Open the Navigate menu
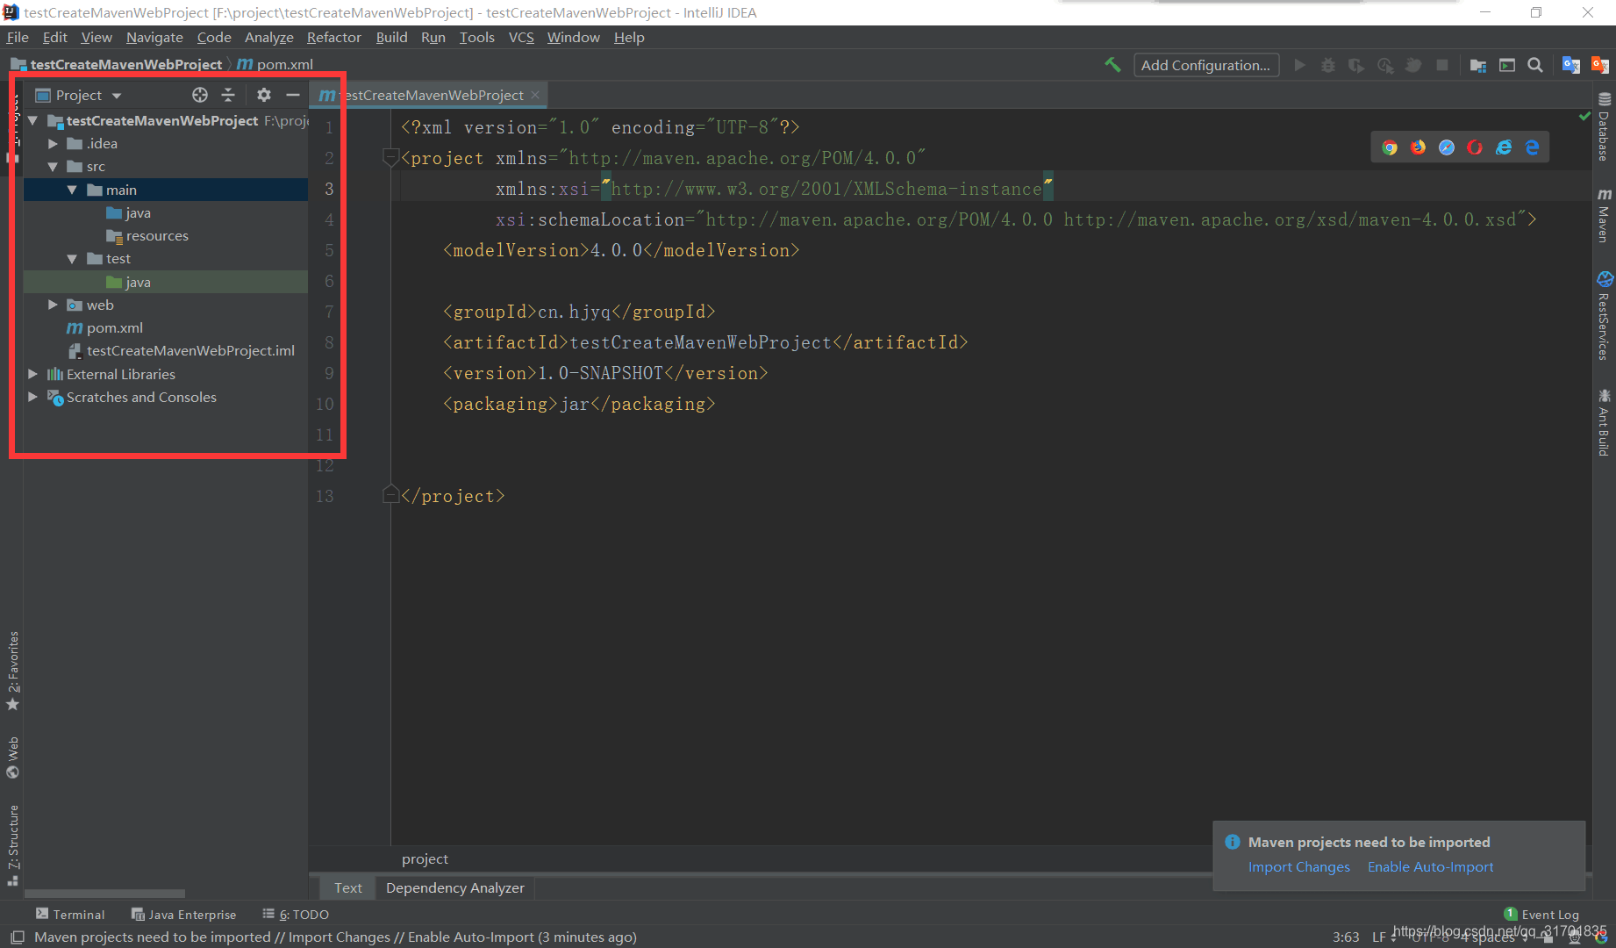The width and height of the screenshot is (1616, 948). pos(154,37)
